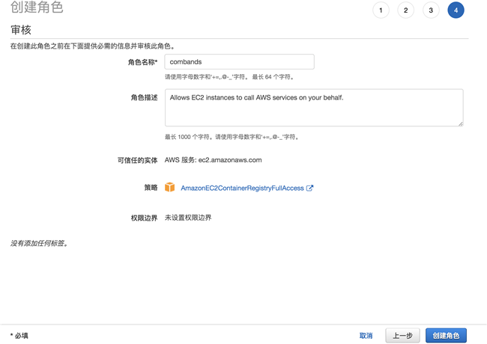Click the 取消 cancel link

366,336
